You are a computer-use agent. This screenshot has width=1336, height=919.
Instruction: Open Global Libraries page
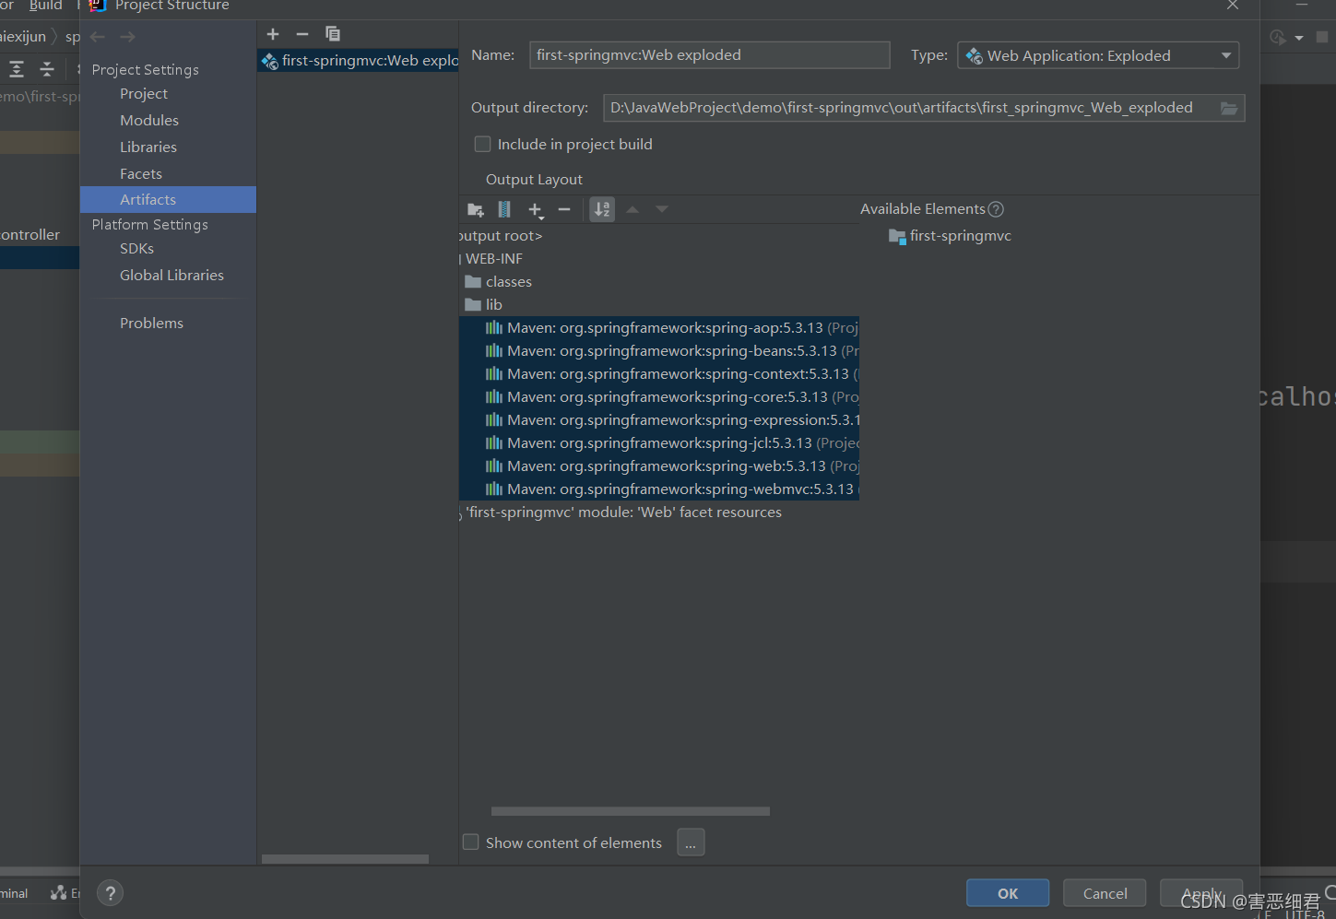pos(171,276)
